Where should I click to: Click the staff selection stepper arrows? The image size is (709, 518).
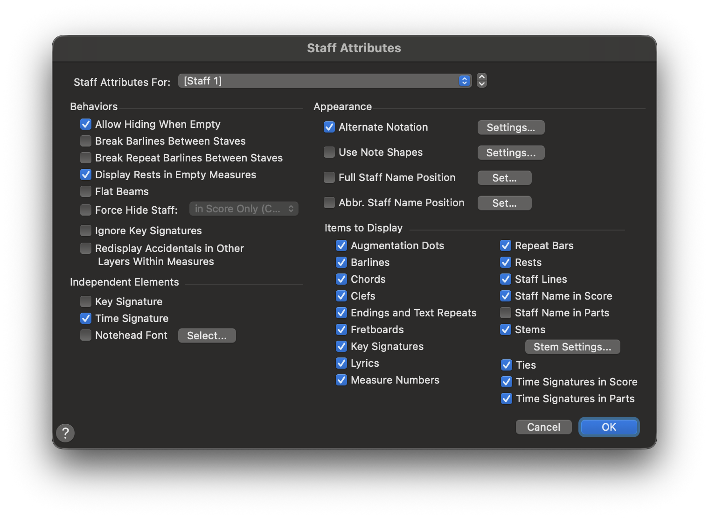482,81
